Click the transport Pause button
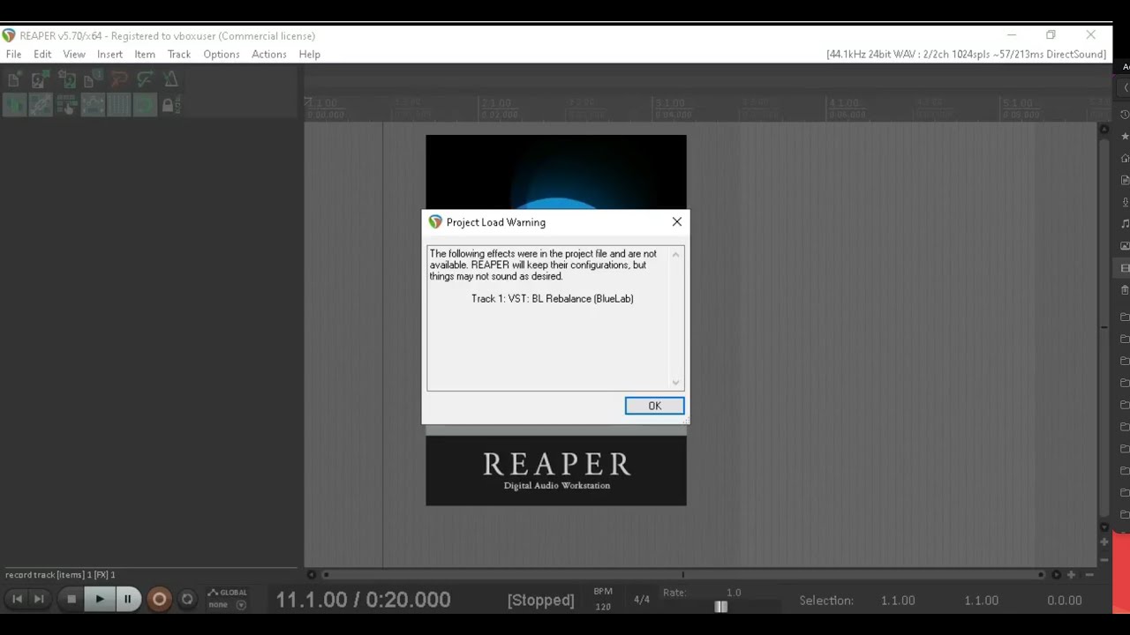The width and height of the screenshot is (1130, 635). [127, 599]
